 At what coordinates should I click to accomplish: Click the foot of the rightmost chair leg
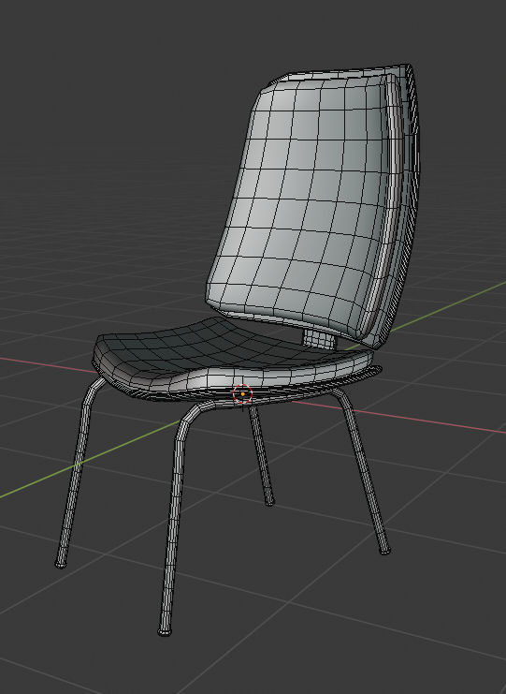385,550
